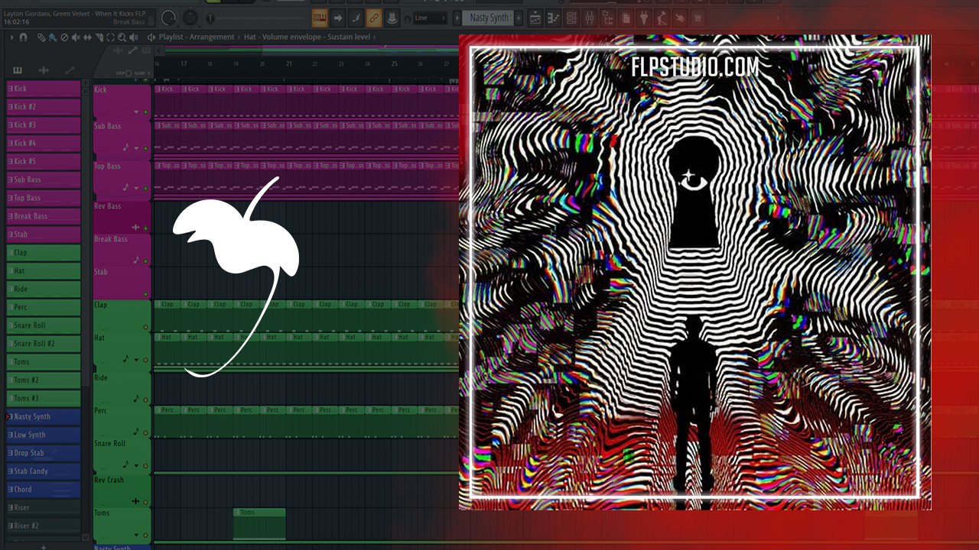This screenshot has width=979, height=550.
Task: Open the shopping cart content library
Action: click(698, 18)
